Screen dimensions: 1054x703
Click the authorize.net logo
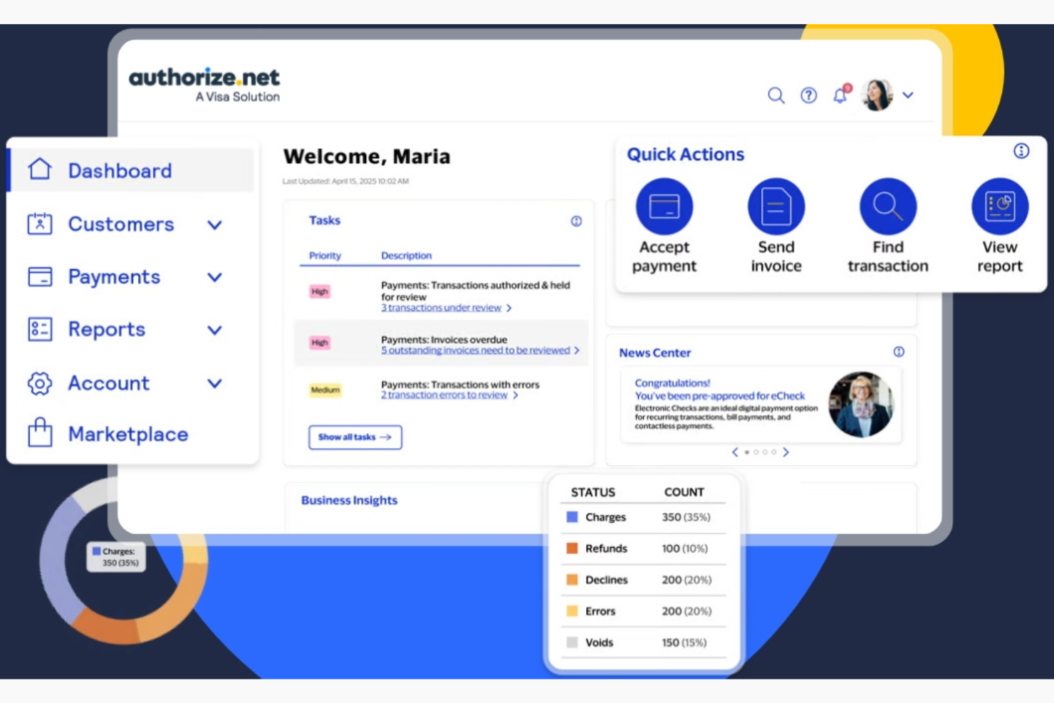204,85
